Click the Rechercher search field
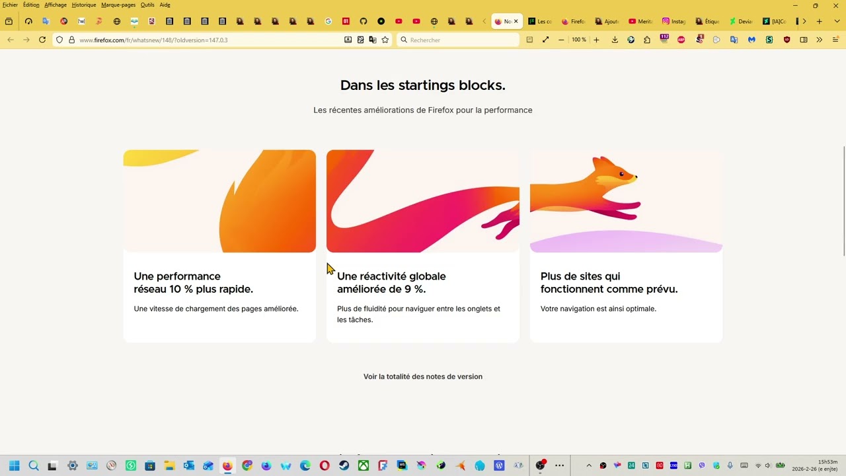The width and height of the screenshot is (846, 476). (459, 40)
